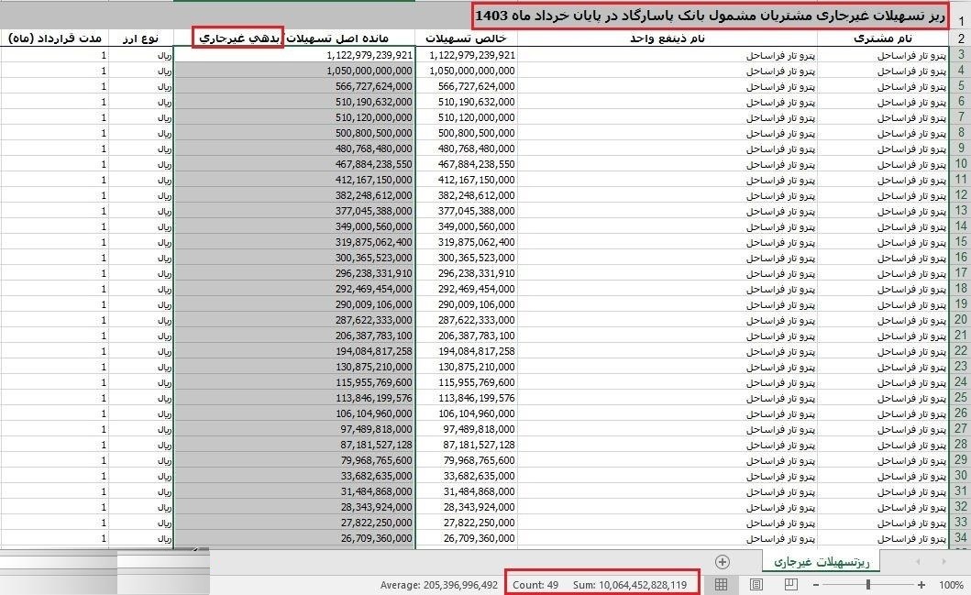Image resolution: width=971 pixels, height=595 pixels.
Task: Zoom out with the minus icon
Action: click(x=815, y=584)
